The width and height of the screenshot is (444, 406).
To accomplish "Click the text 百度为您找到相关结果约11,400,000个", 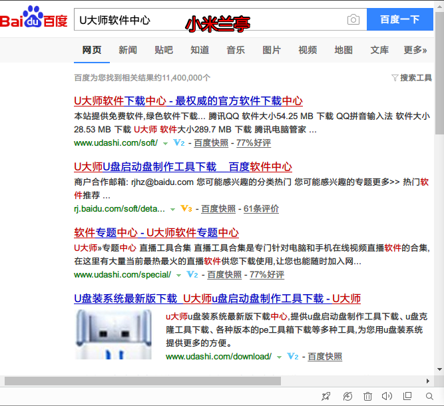I will click(x=142, y=78).
